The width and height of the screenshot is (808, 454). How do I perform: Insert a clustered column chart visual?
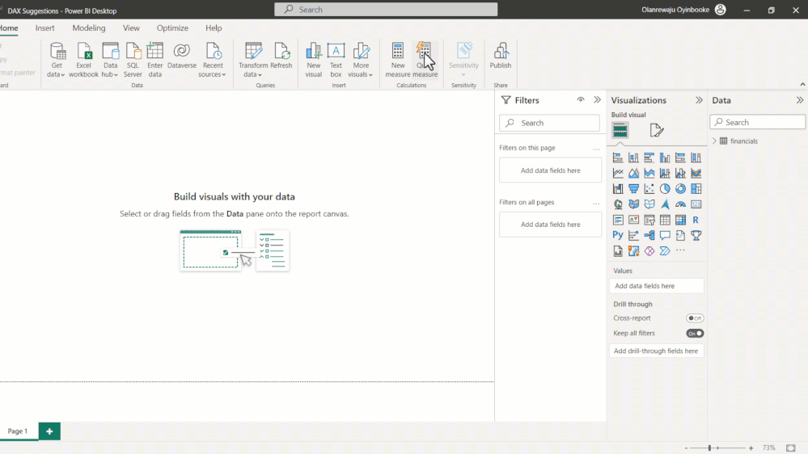[x=665, y=158]
